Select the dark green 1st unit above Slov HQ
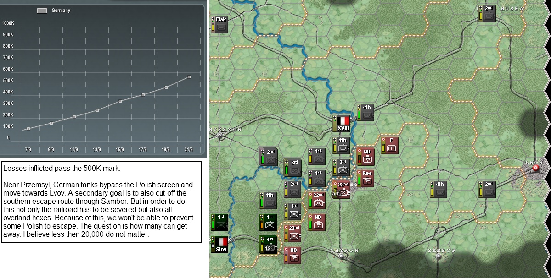 (219, 222)
